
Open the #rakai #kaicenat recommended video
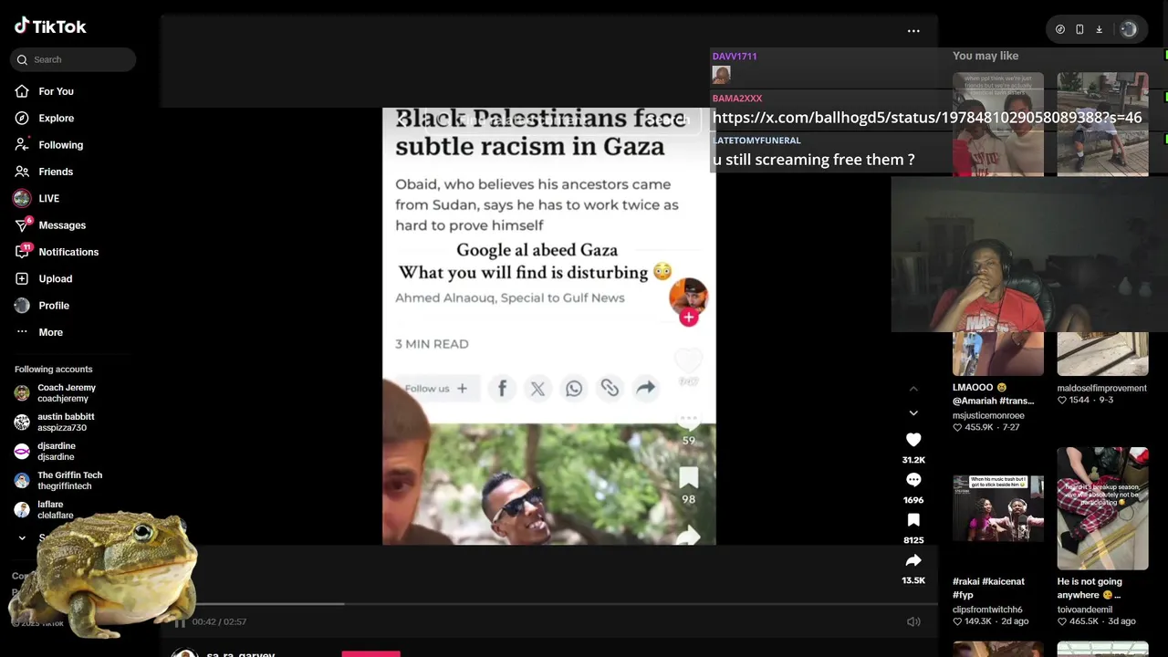pos(998,507)
